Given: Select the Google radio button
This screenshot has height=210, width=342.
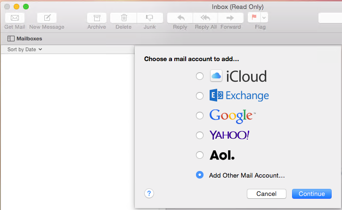Looking at the screenshot, I should coord(200,116).
